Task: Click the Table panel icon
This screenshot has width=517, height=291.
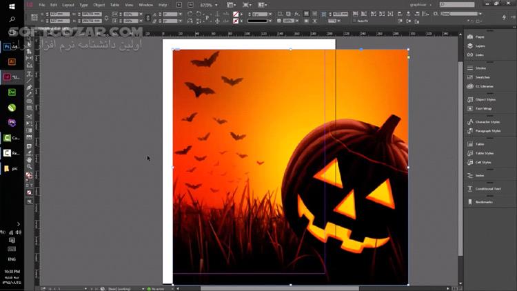Action: 470,144
